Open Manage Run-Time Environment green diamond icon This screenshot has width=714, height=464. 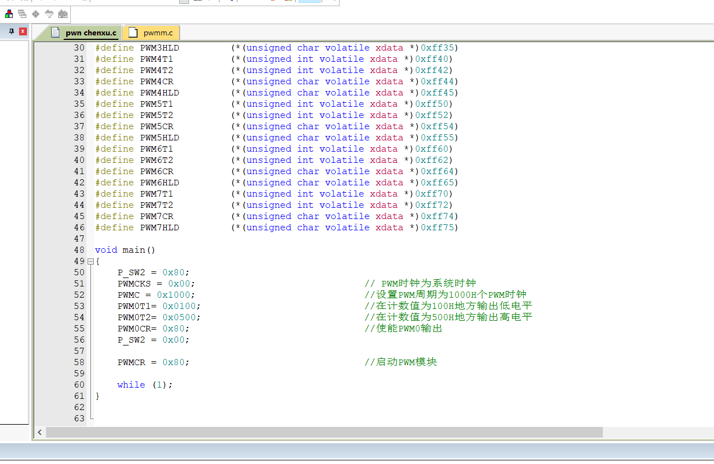pos(36,13)
